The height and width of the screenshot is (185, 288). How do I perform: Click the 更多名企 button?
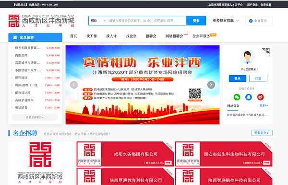coord(262,133)
